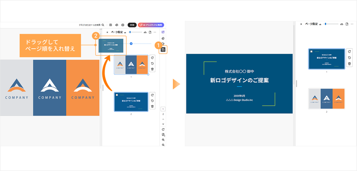Click the round print icon before the 共有 button
The image size is (357, 171).
click(123, 25)
